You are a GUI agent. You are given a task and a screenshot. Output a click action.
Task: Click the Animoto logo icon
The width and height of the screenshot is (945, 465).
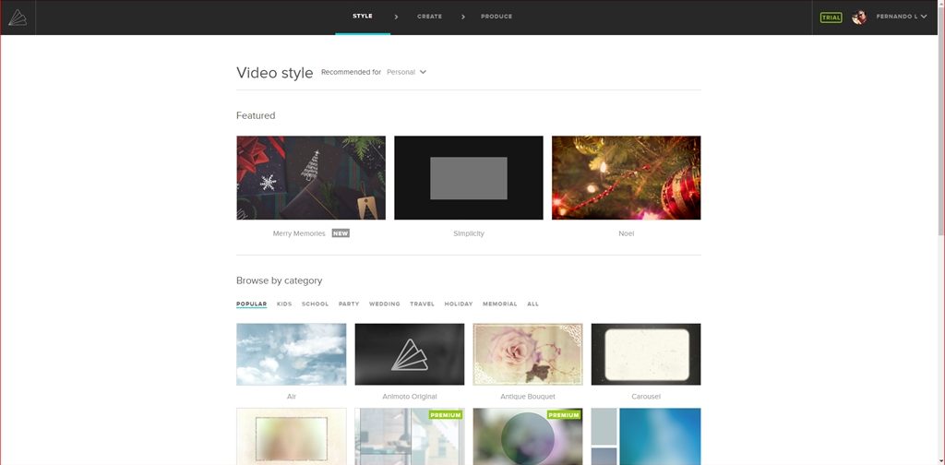click(18, 18)
